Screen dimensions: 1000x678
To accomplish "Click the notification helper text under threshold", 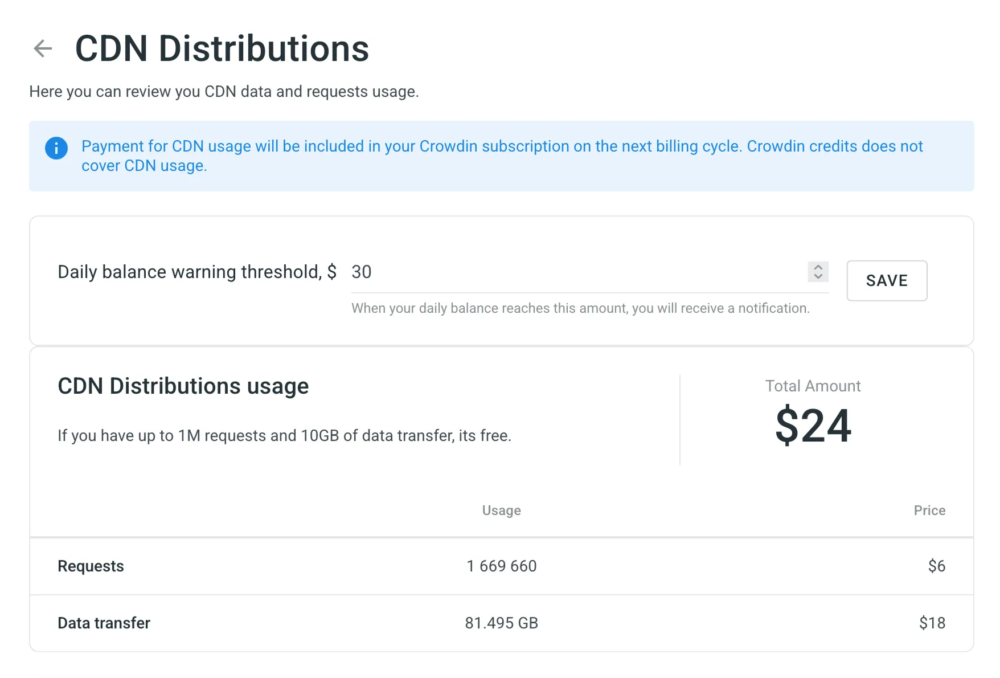I will [580, 308].
